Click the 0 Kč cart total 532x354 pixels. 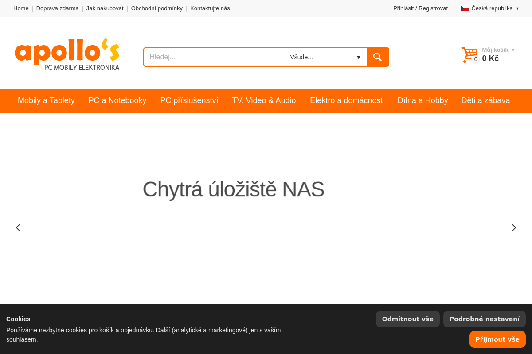coord(490,58)
